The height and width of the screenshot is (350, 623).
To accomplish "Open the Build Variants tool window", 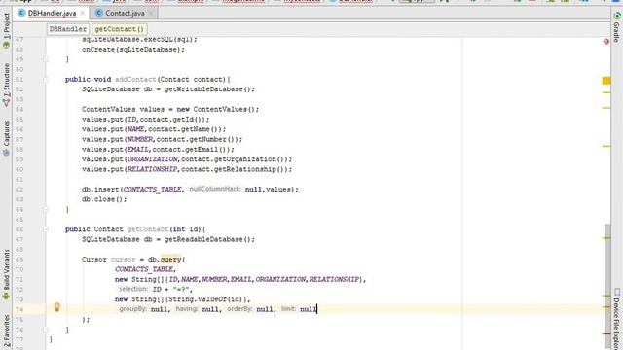I will tap(7, 274).
